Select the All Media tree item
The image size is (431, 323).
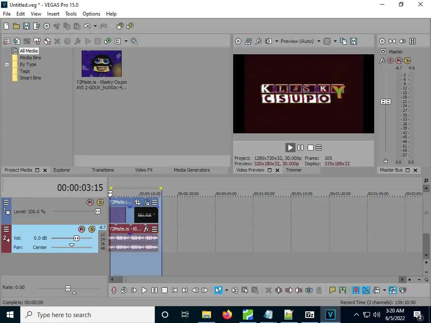29,51
